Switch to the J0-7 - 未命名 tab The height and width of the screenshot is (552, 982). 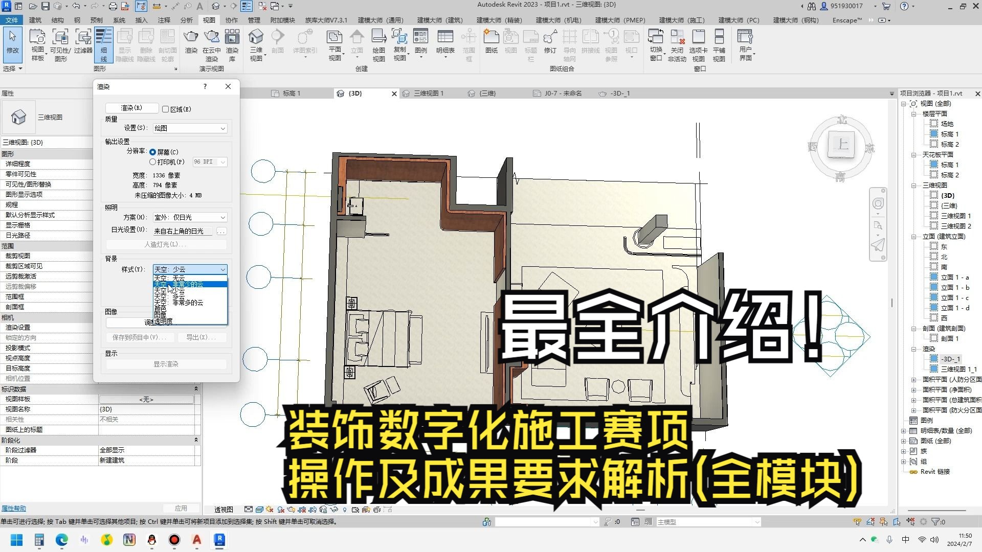click(563, 94)
